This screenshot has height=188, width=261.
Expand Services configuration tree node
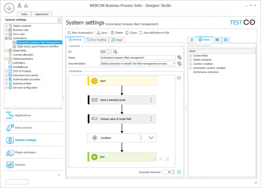point(6,88)
